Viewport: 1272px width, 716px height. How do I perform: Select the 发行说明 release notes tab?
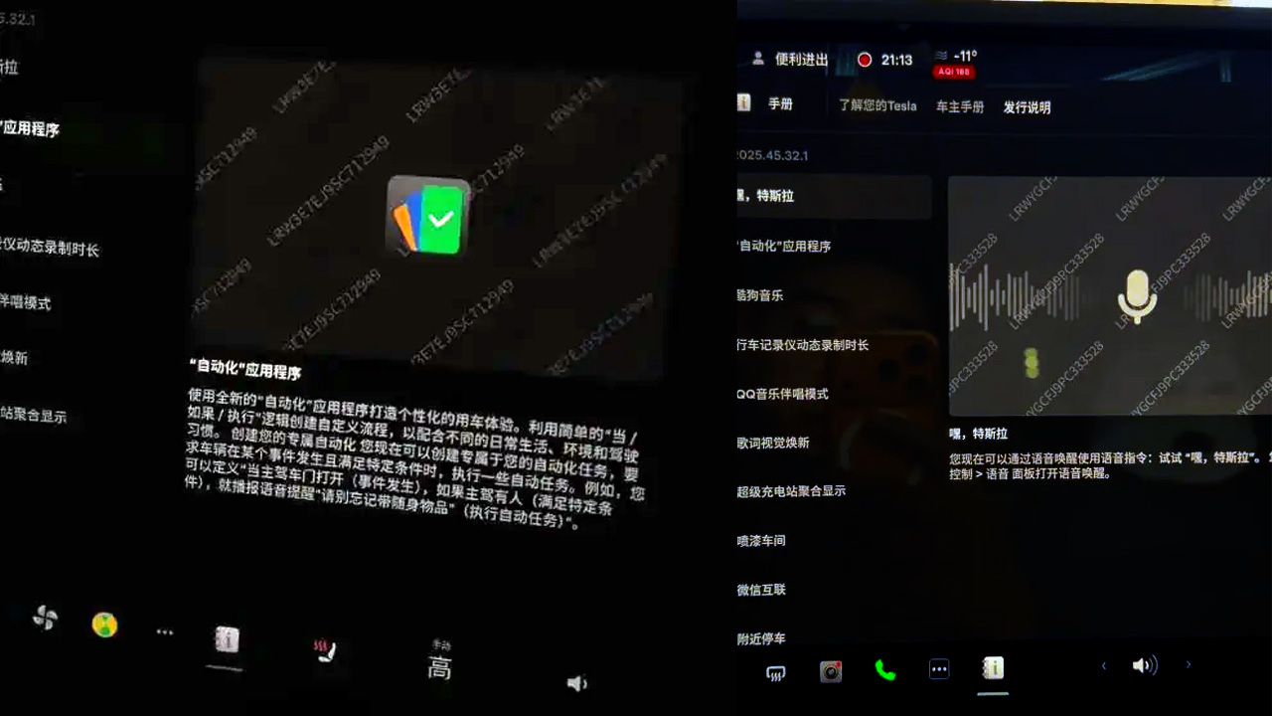point(1027,107)
